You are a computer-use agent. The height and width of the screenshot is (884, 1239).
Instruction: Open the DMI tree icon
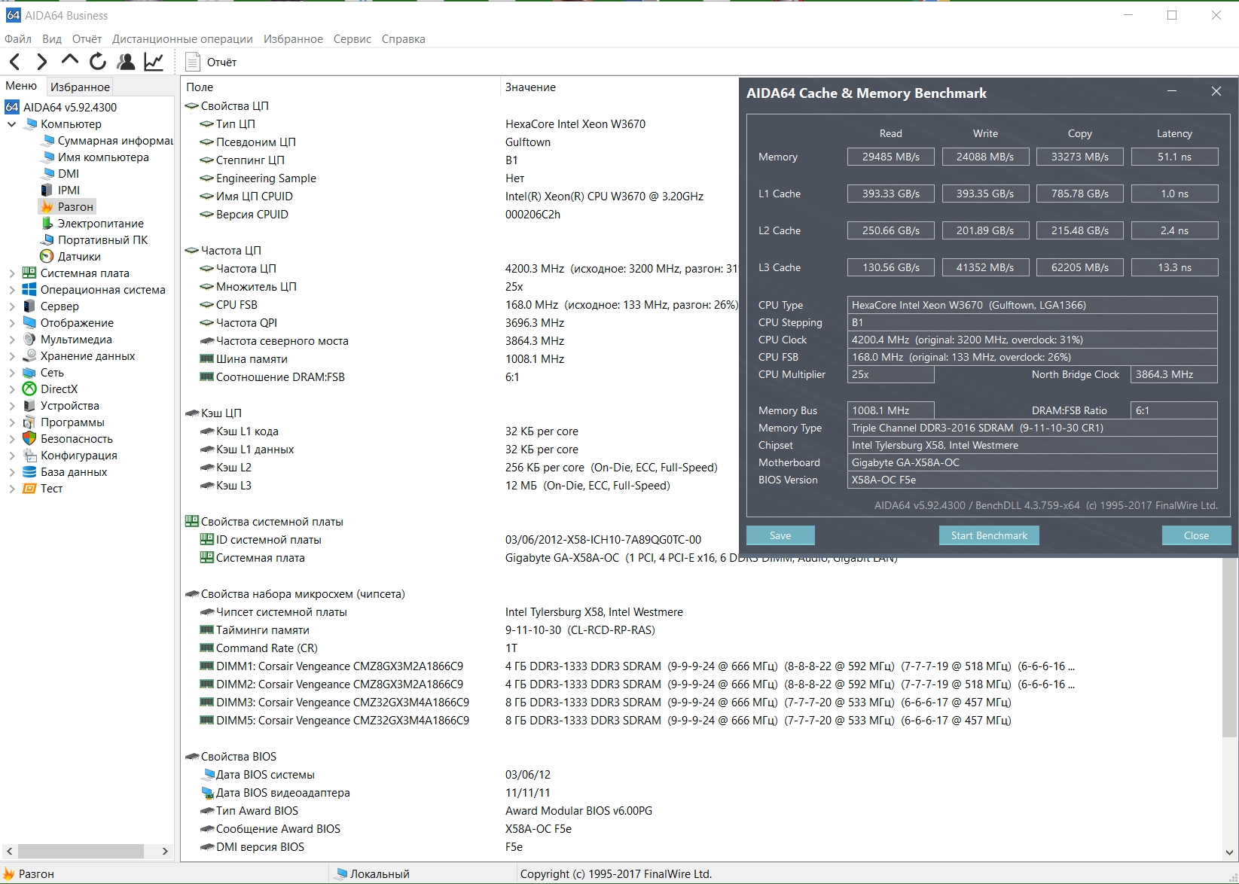tap(48, 174)
